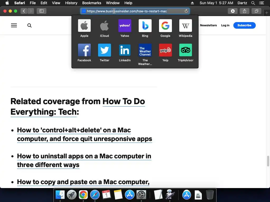Show the tab overview
Image resolution: width=270 pixels, height=202 pixels.
coord(256,11)
